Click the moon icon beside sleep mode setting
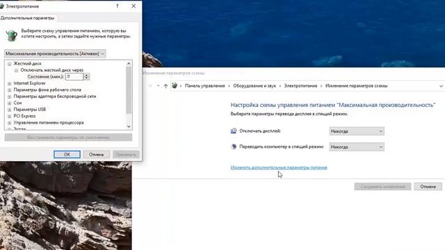The image size is (445, 250). (234, 147)
